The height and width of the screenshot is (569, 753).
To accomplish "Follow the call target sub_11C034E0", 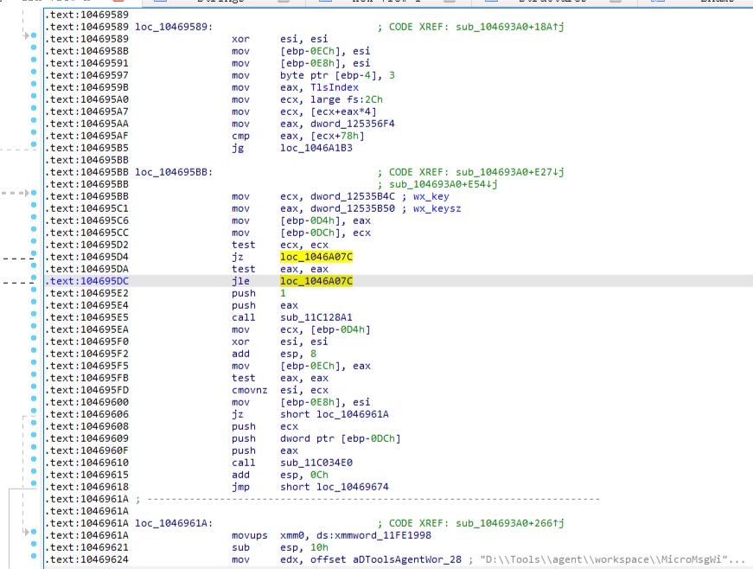I will pos(316,463).
